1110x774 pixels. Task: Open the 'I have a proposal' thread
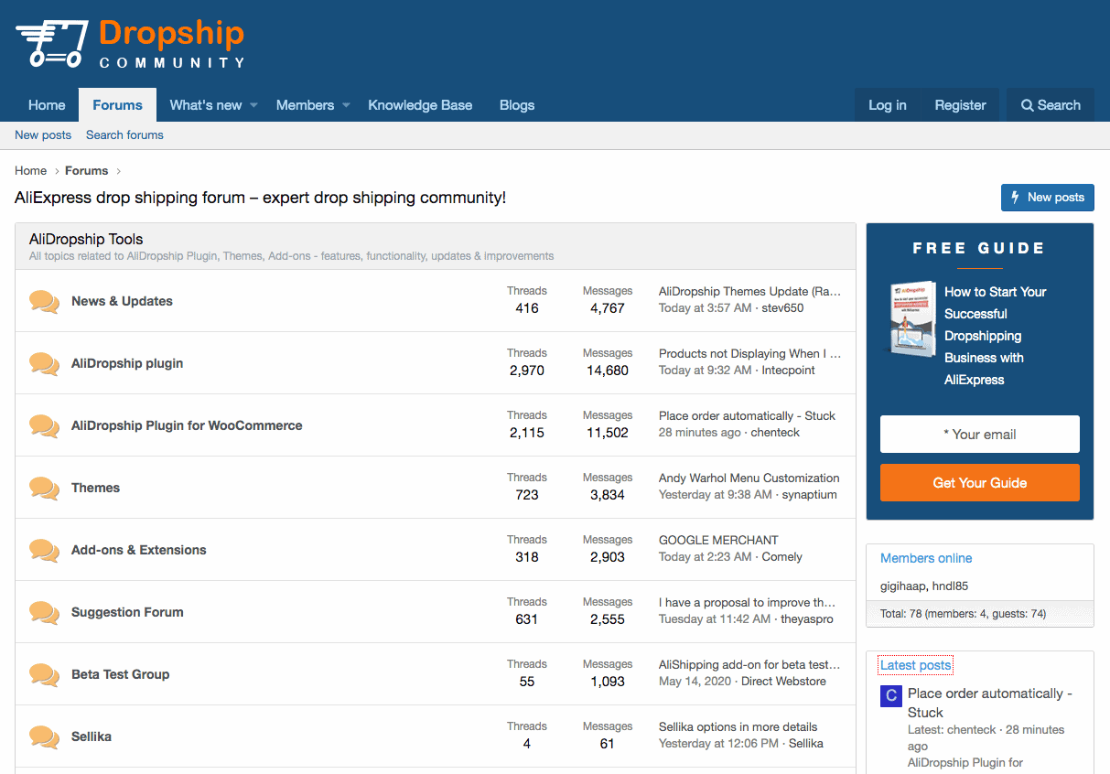pos(747,603)
